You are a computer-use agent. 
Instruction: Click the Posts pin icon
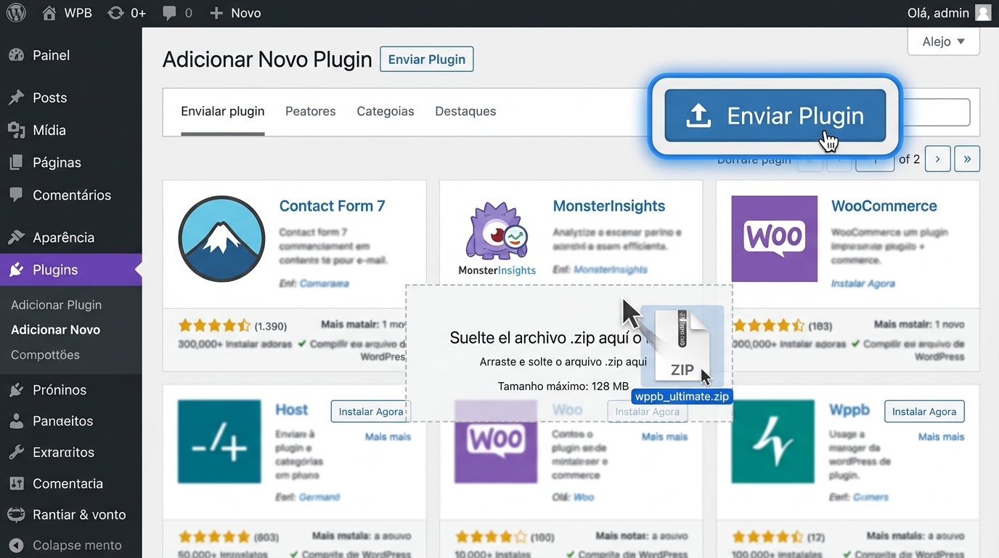point(16,97)
